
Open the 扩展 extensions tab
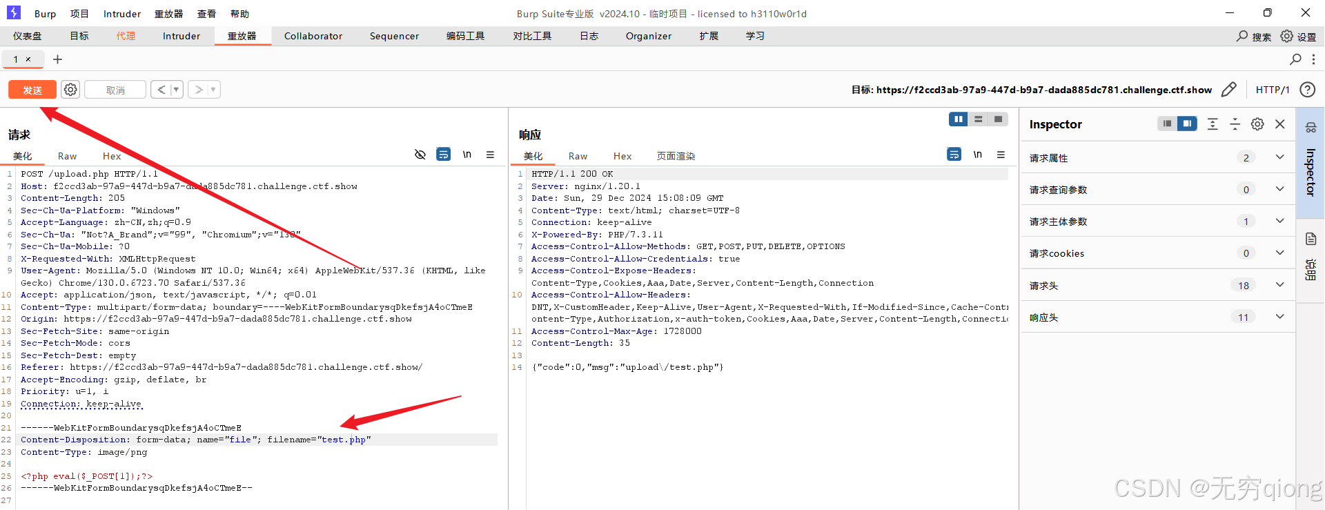pos(709,36)
